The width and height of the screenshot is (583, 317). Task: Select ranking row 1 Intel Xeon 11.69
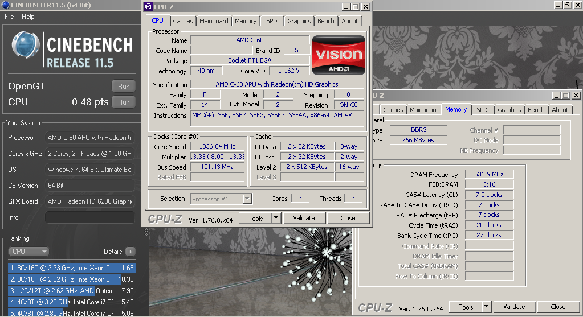coord(72,267)
